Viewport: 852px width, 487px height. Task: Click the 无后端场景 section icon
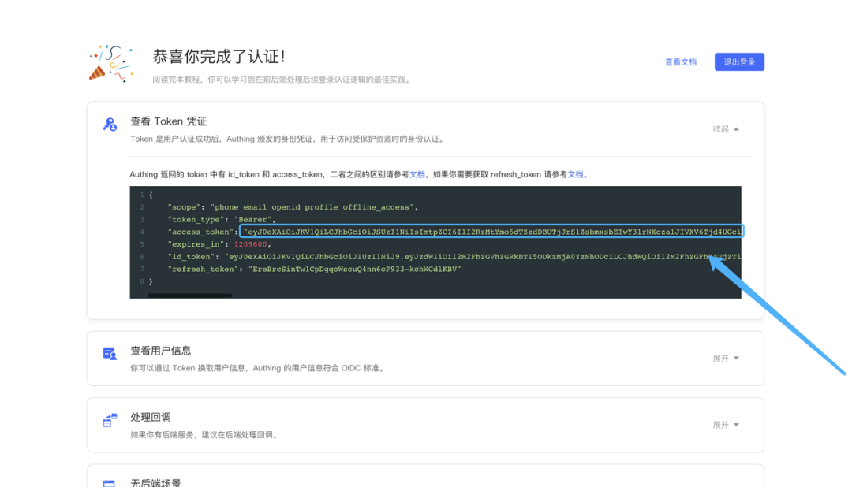click(109, 483)
